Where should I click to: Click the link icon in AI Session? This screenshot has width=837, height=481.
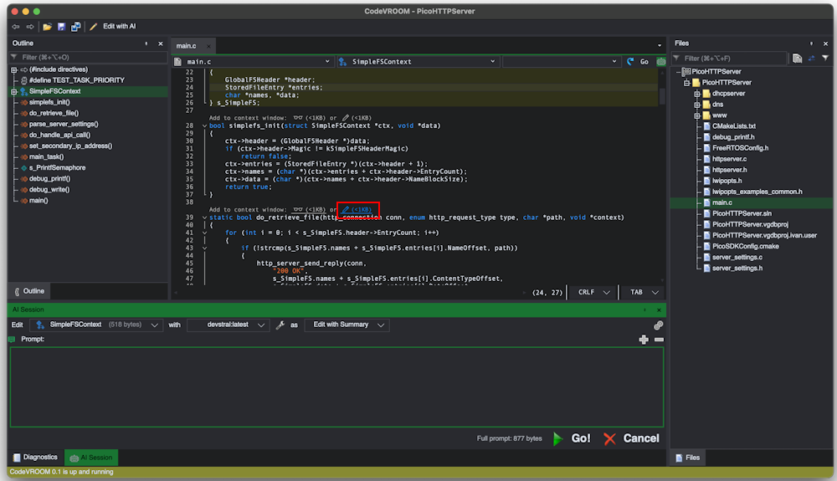(x=659, y=325)
